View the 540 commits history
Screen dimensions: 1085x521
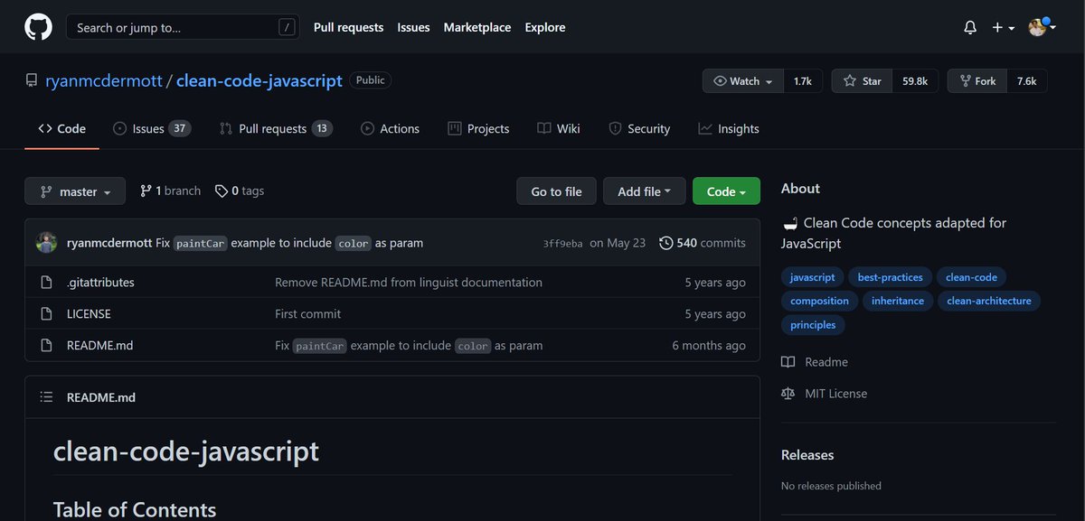coord(703,243)
